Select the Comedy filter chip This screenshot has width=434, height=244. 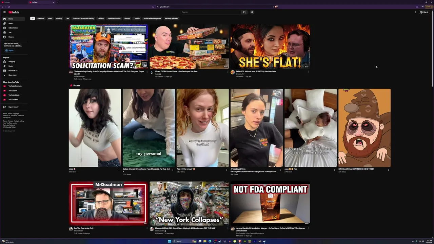(x=137, y=18)
